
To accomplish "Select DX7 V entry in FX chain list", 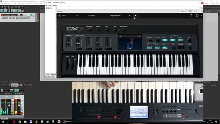I will coord(50,8).
